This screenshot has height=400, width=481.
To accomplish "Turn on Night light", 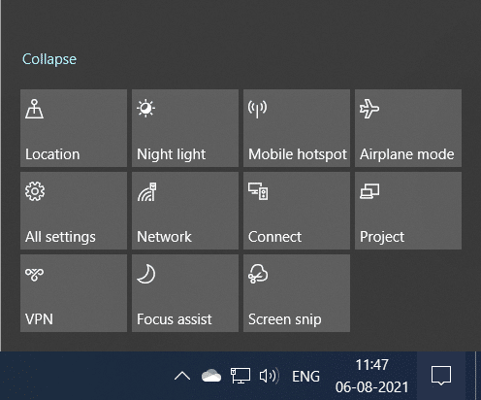I will tap(185, 128).
